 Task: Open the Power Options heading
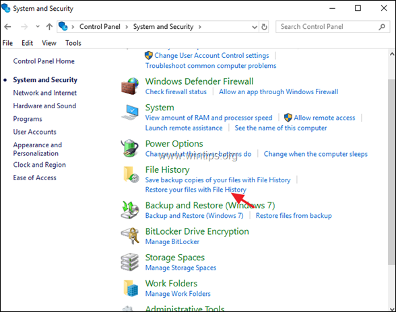click(x=174, y=143)
